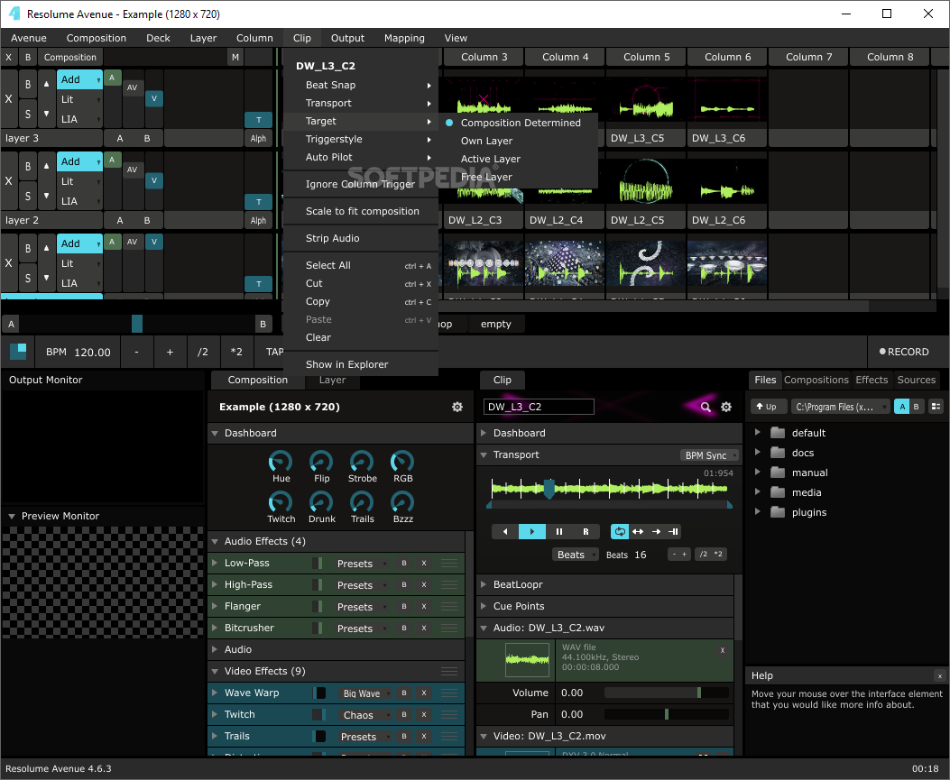Pause clip playback in Transport
950x780 pixels.
pyautogui.click(x=559, y=532)
